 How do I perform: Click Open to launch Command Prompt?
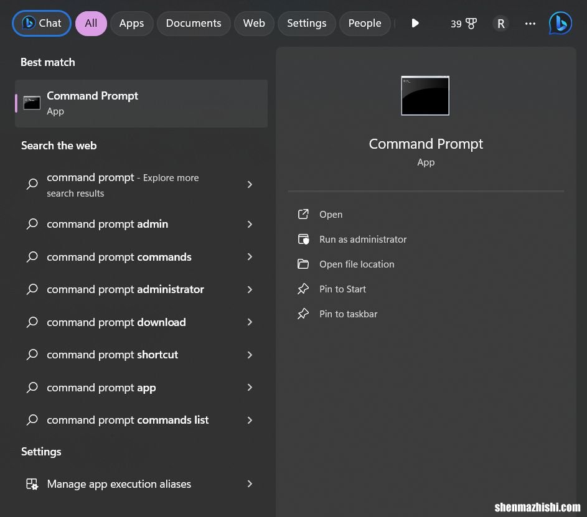coord(331,214)
